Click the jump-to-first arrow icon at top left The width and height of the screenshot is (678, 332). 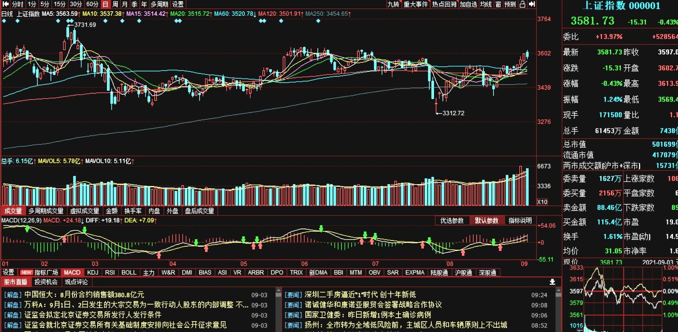click(5, 4)
